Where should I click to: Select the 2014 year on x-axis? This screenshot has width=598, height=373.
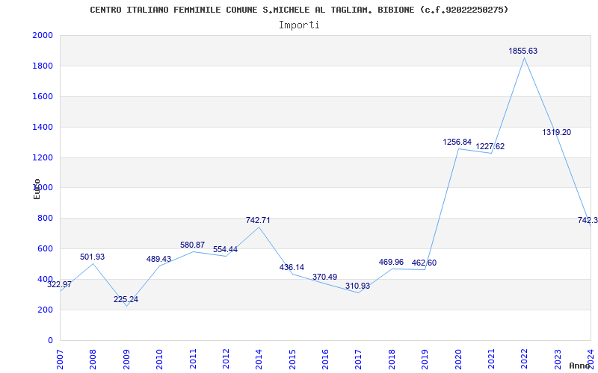click(259, 357)
